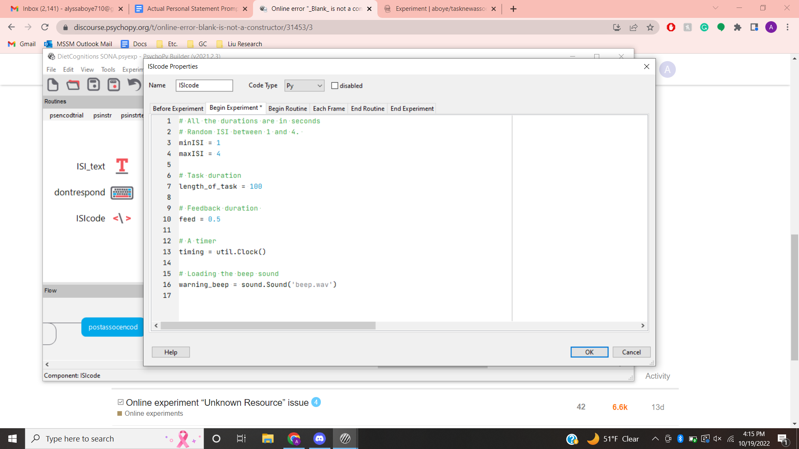Expand hidden system tray icons chevron
The image size is (799, 449).
pos(655,439)
